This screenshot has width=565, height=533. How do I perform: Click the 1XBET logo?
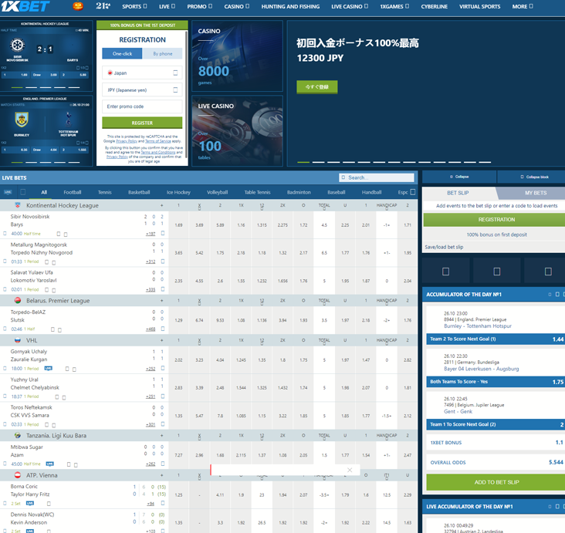tap(25, 6)
